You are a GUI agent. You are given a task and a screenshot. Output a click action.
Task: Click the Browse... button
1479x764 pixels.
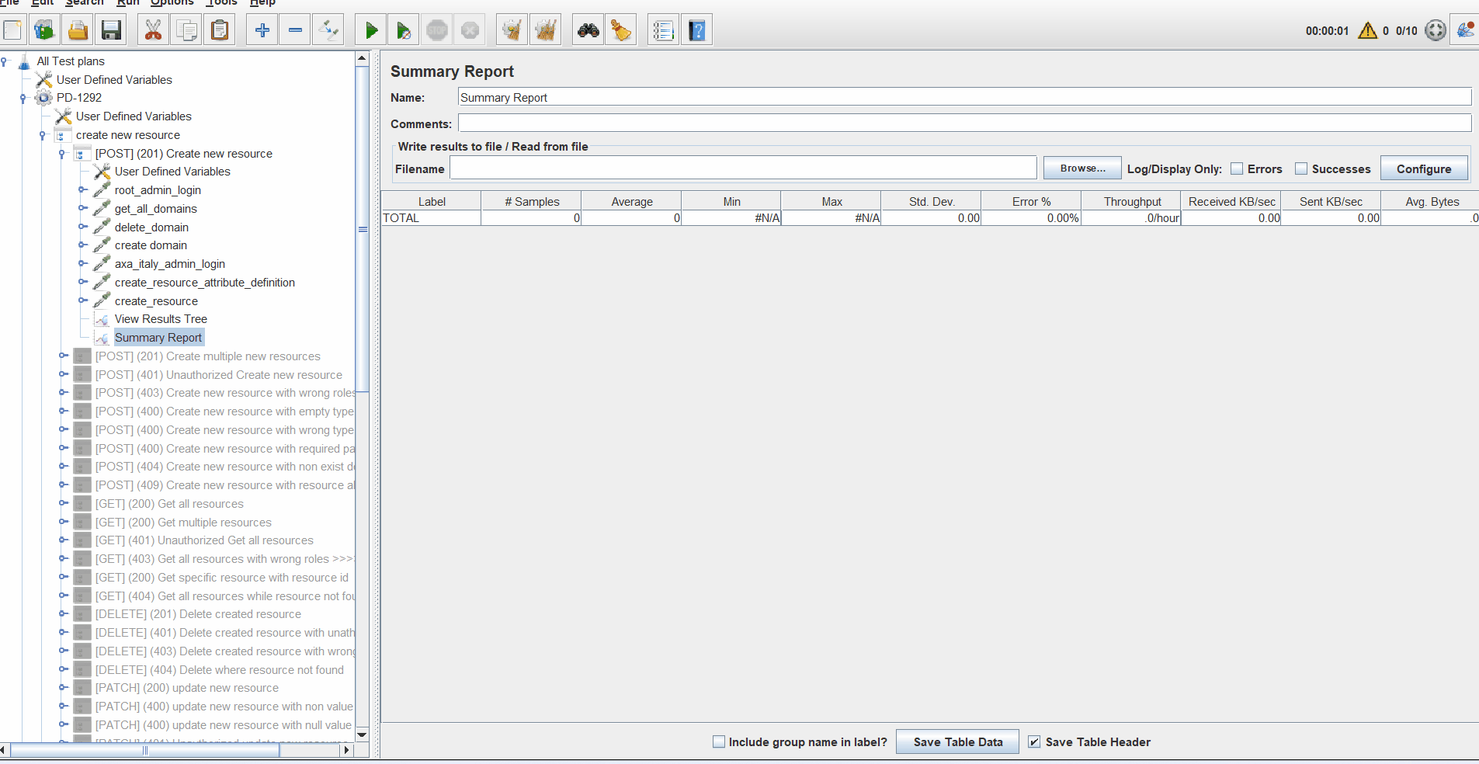[x=1081, y=168]
